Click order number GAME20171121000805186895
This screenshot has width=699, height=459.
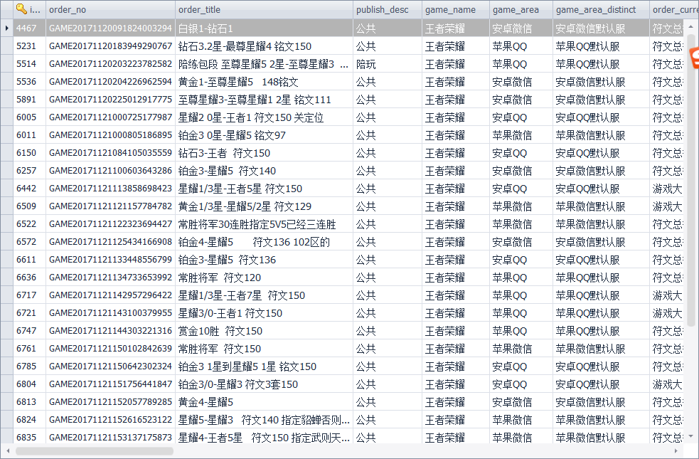110,135
